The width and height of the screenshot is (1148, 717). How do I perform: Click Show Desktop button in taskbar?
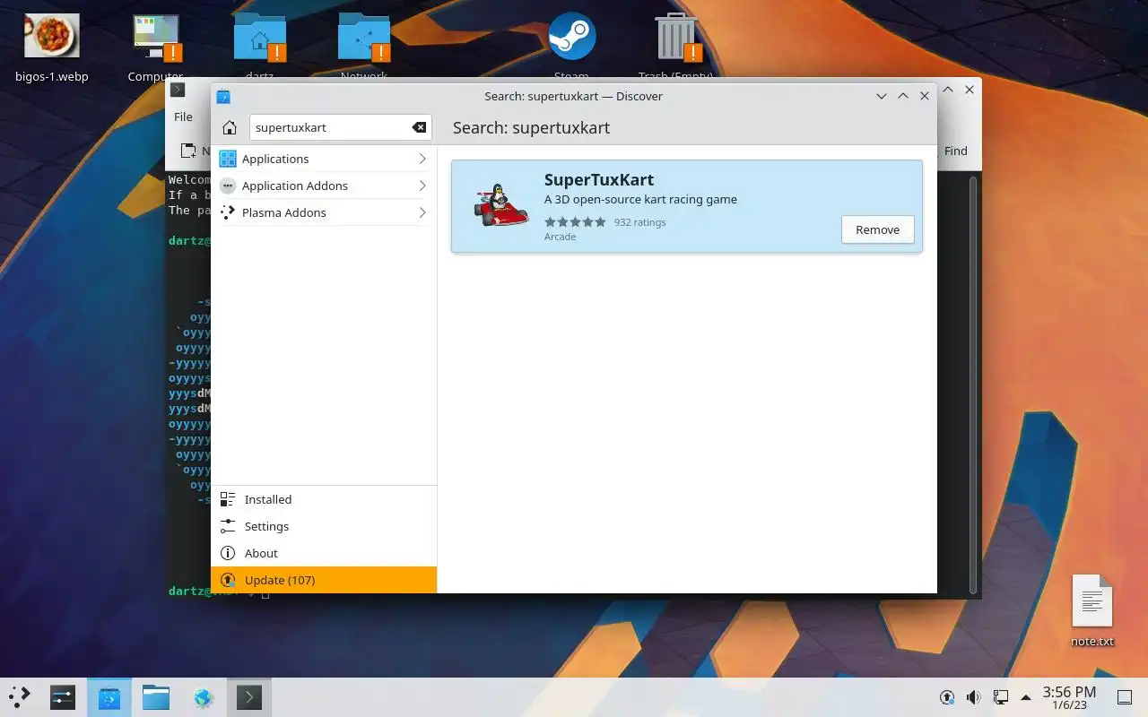pos(1124,697)
